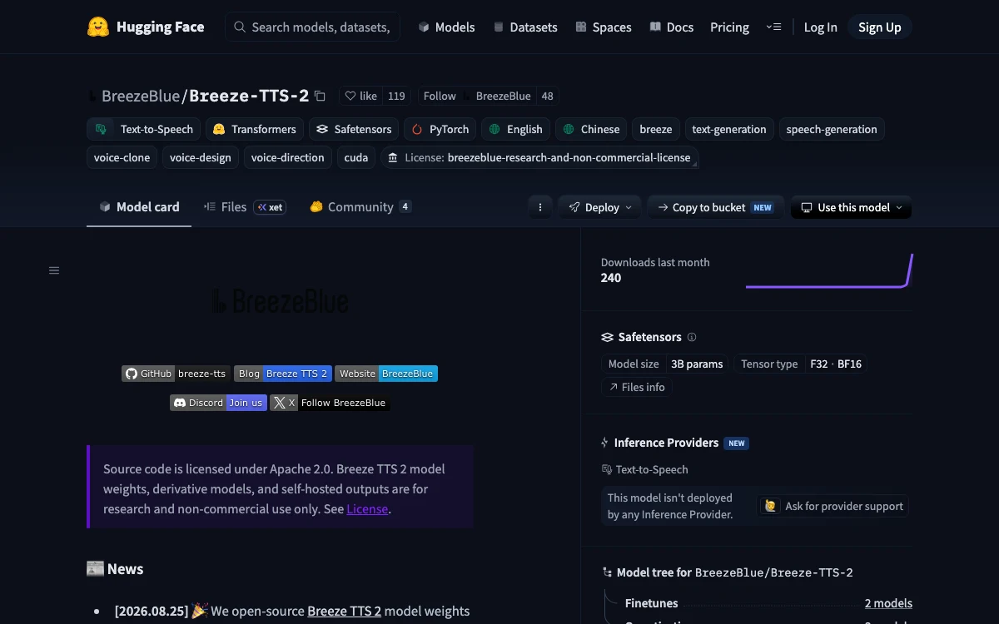Open the table of contents menu icon

click(54, 270)
